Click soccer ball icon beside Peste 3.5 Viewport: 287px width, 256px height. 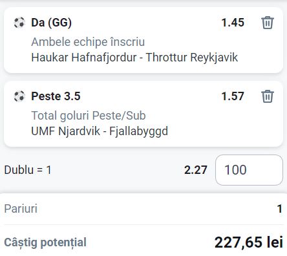(19, 96)
